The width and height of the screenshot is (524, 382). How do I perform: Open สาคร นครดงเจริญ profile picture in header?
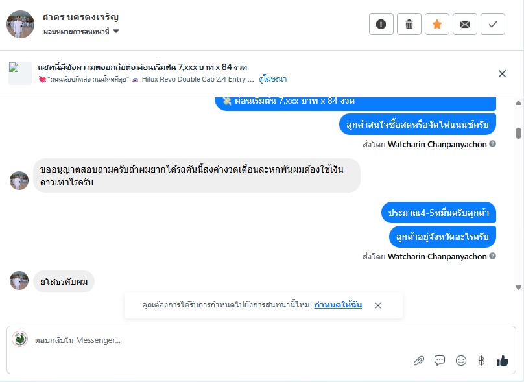click(x=20, y=24)
